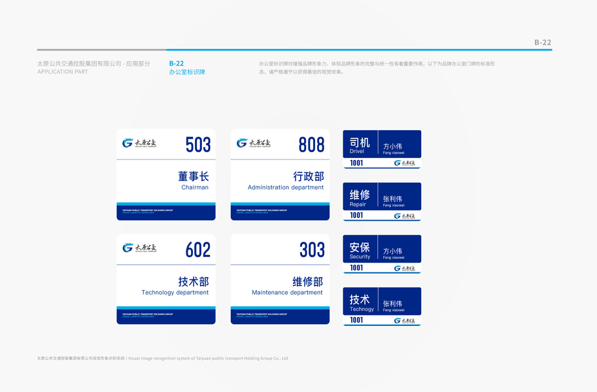Click the dark blue footer band on the 602 sign
Image resolution: width=597 pixels, height=392 pixels.
point(166,317)
